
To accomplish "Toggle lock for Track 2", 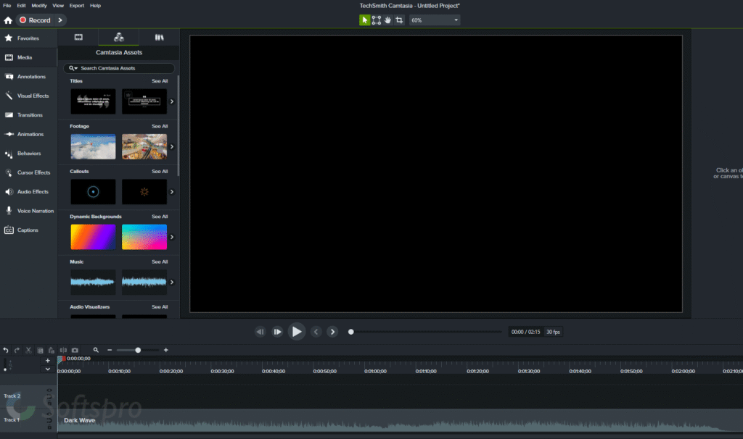I will point(49,403).
